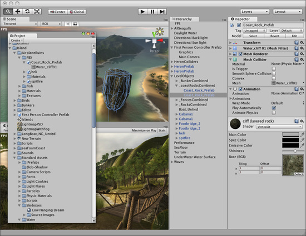Viewport: 306px width, 236px height.
Task: Open the Spec Color swatch
Action: click(x=290, y=140)
